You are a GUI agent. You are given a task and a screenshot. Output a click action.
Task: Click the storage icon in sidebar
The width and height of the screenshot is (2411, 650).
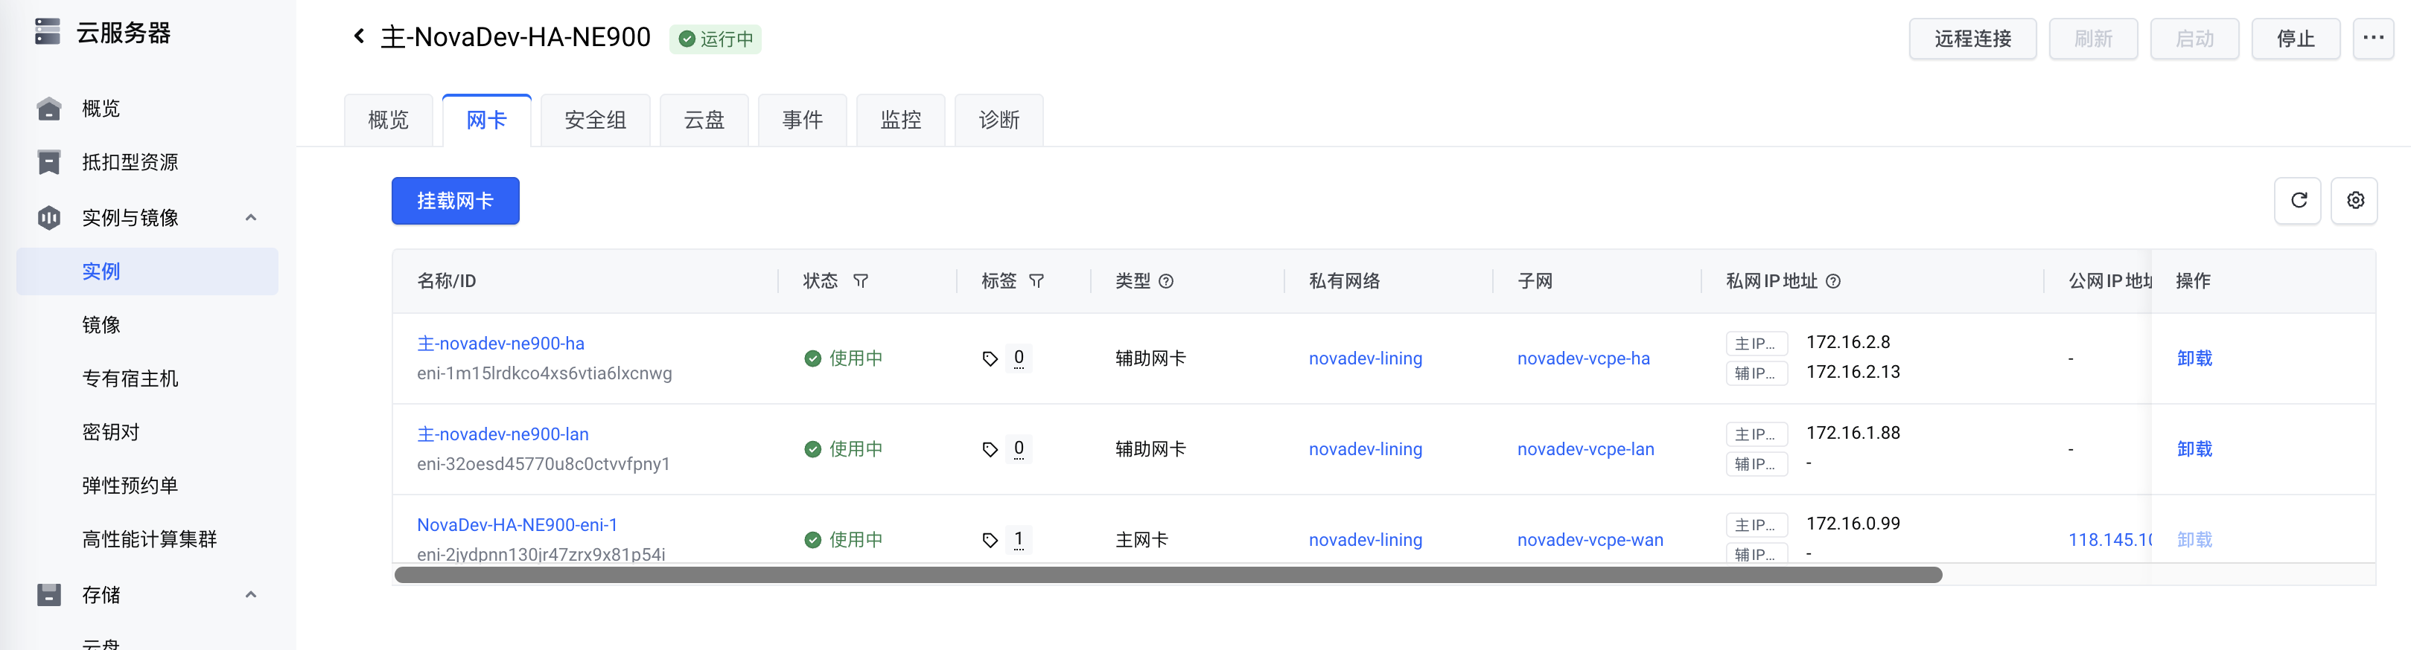point(48,595)
